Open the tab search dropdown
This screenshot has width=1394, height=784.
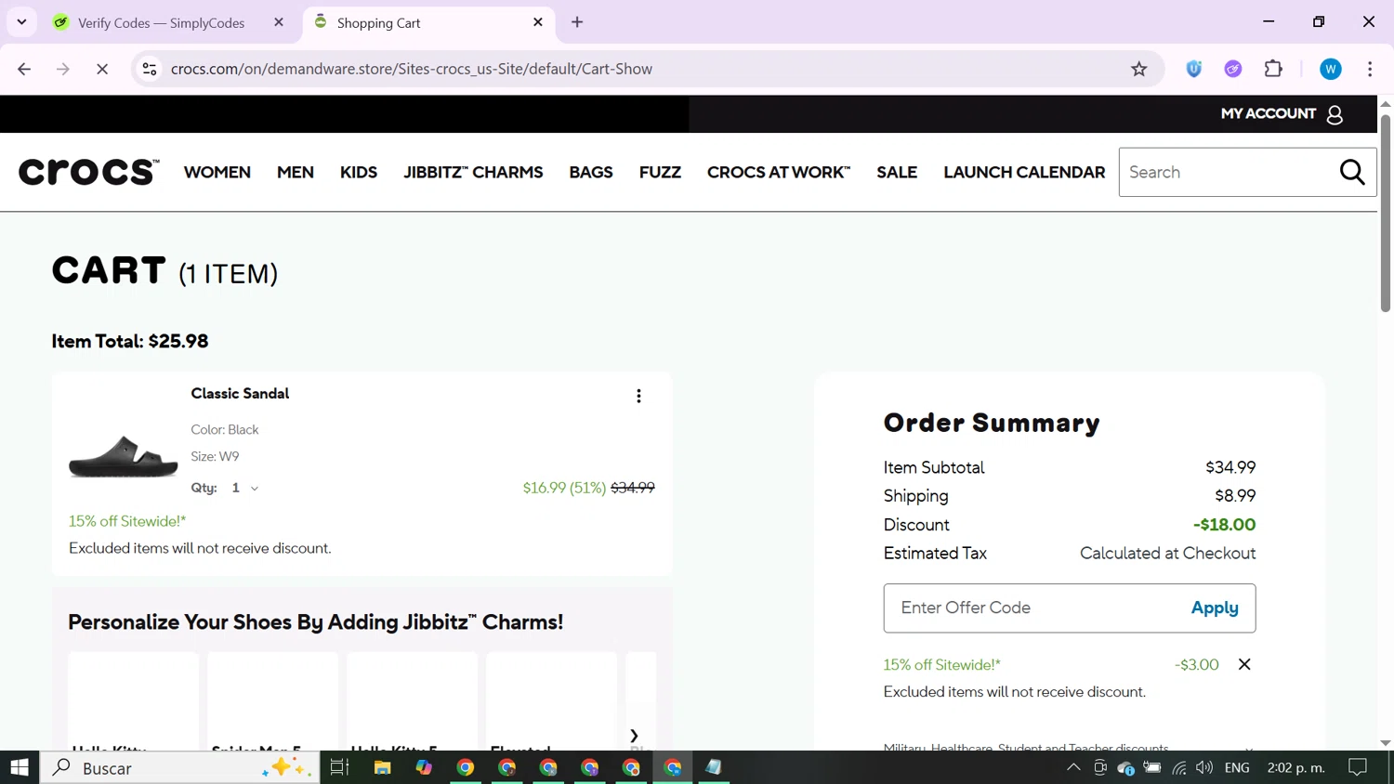[x=21, y=22]
